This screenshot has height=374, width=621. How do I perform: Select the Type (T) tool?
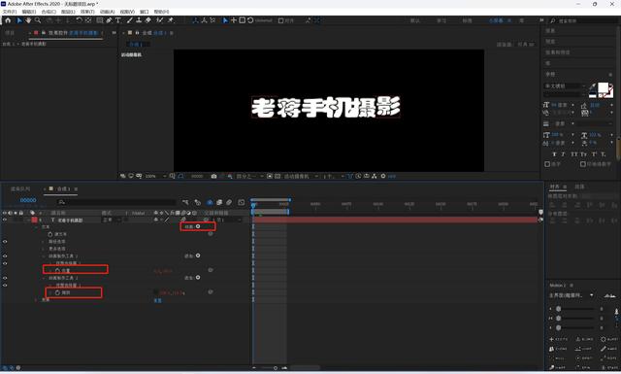coord(118,20)
